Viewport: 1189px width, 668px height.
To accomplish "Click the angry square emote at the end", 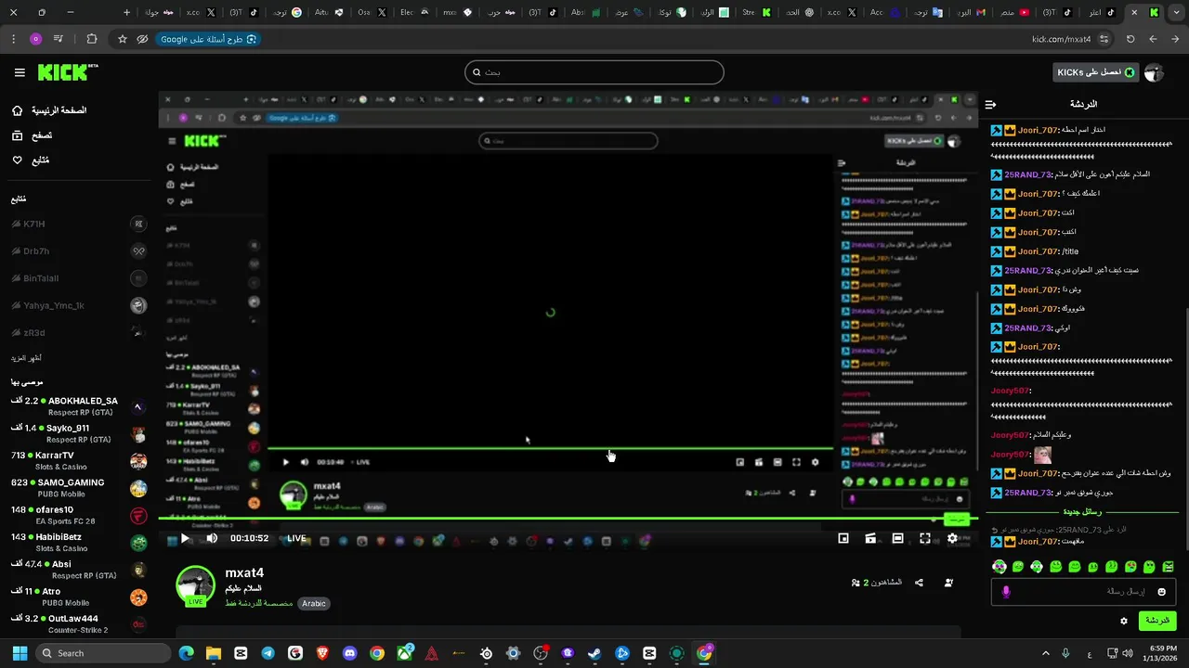I will [x=1169, y=567].
